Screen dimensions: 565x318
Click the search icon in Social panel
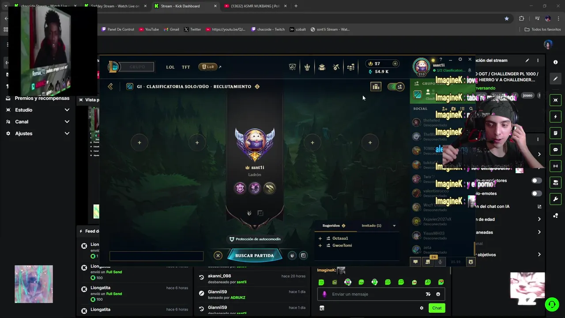[x=471, y=108]
